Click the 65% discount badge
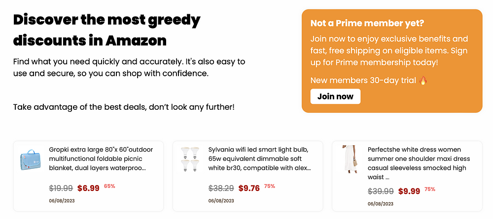The height and width of the screenshot is (219, 493). tap(109, 186)
